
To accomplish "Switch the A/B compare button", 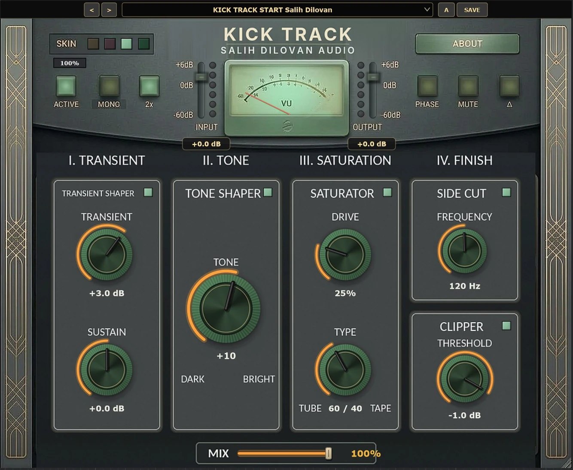I will pyautogui.click(x=446, y=10).
